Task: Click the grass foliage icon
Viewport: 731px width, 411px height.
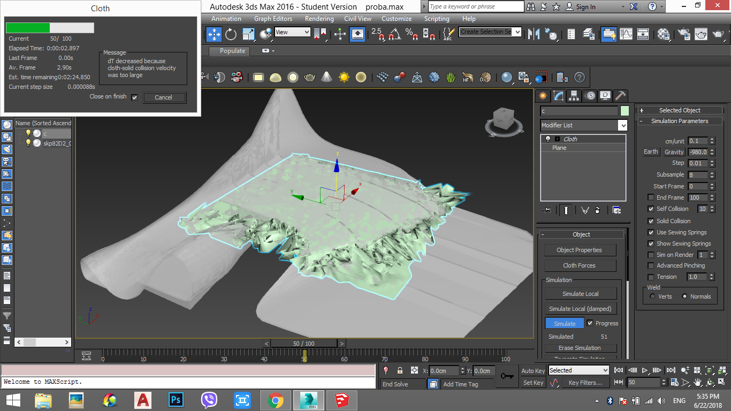Action: click(451, 77)
